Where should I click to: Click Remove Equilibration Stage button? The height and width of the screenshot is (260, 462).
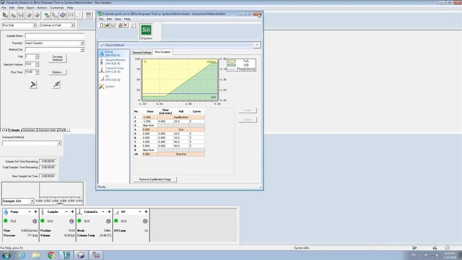point(155,179)
